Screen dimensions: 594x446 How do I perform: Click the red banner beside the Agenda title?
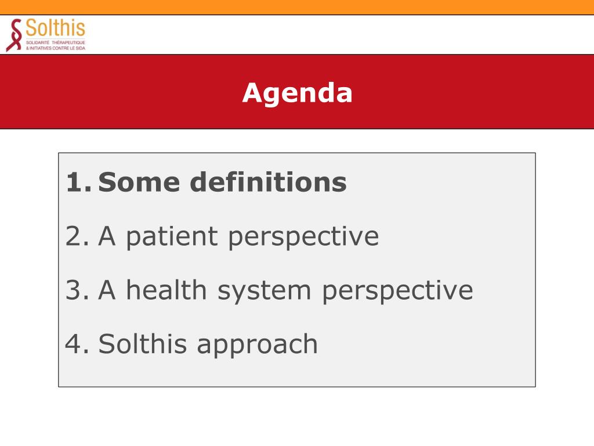tap(473, 92)
